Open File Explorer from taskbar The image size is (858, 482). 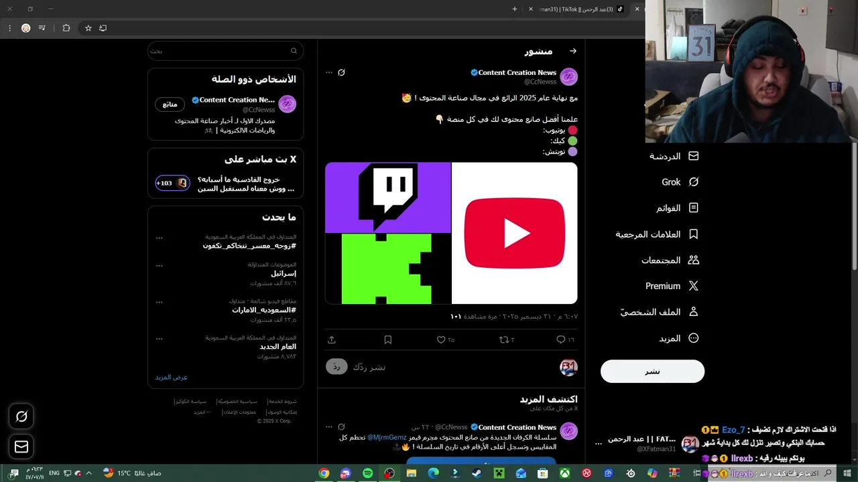click(x=411, y=473)
